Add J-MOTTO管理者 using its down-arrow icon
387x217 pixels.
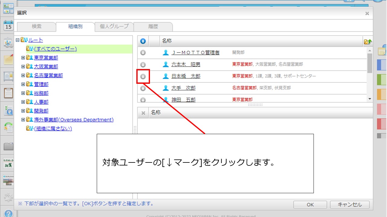[143, 53]
